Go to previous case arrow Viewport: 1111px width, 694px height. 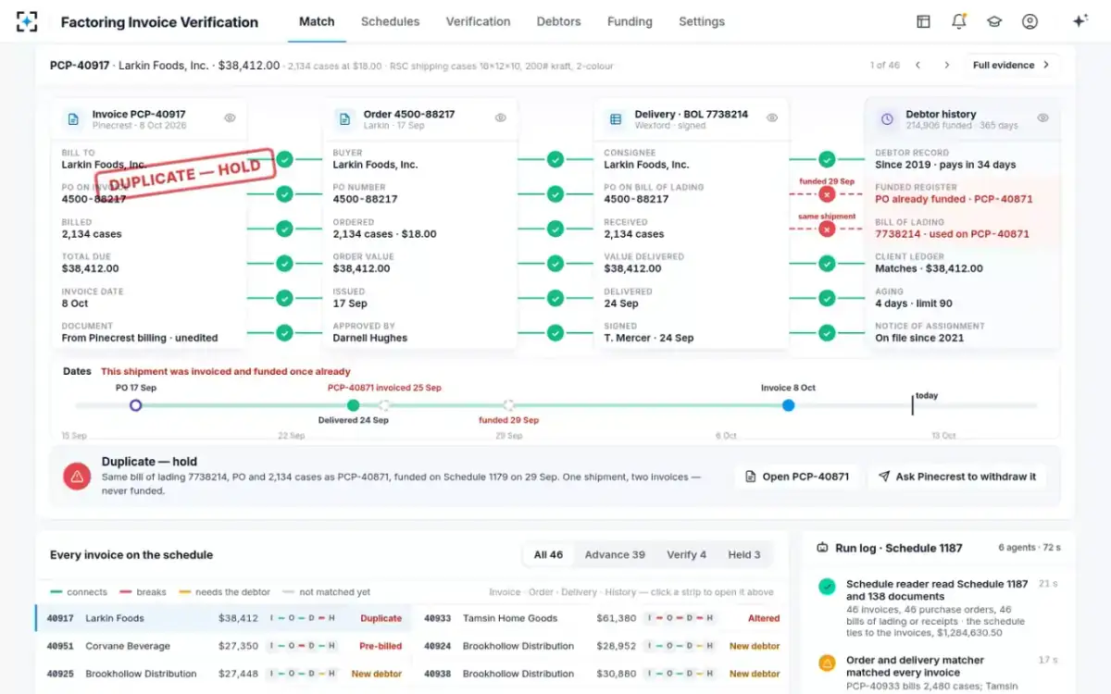click(918, 65)
